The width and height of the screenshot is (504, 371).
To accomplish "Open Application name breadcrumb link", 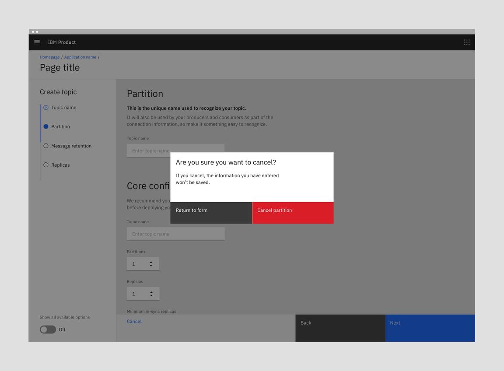I will [x=80, y=57].
